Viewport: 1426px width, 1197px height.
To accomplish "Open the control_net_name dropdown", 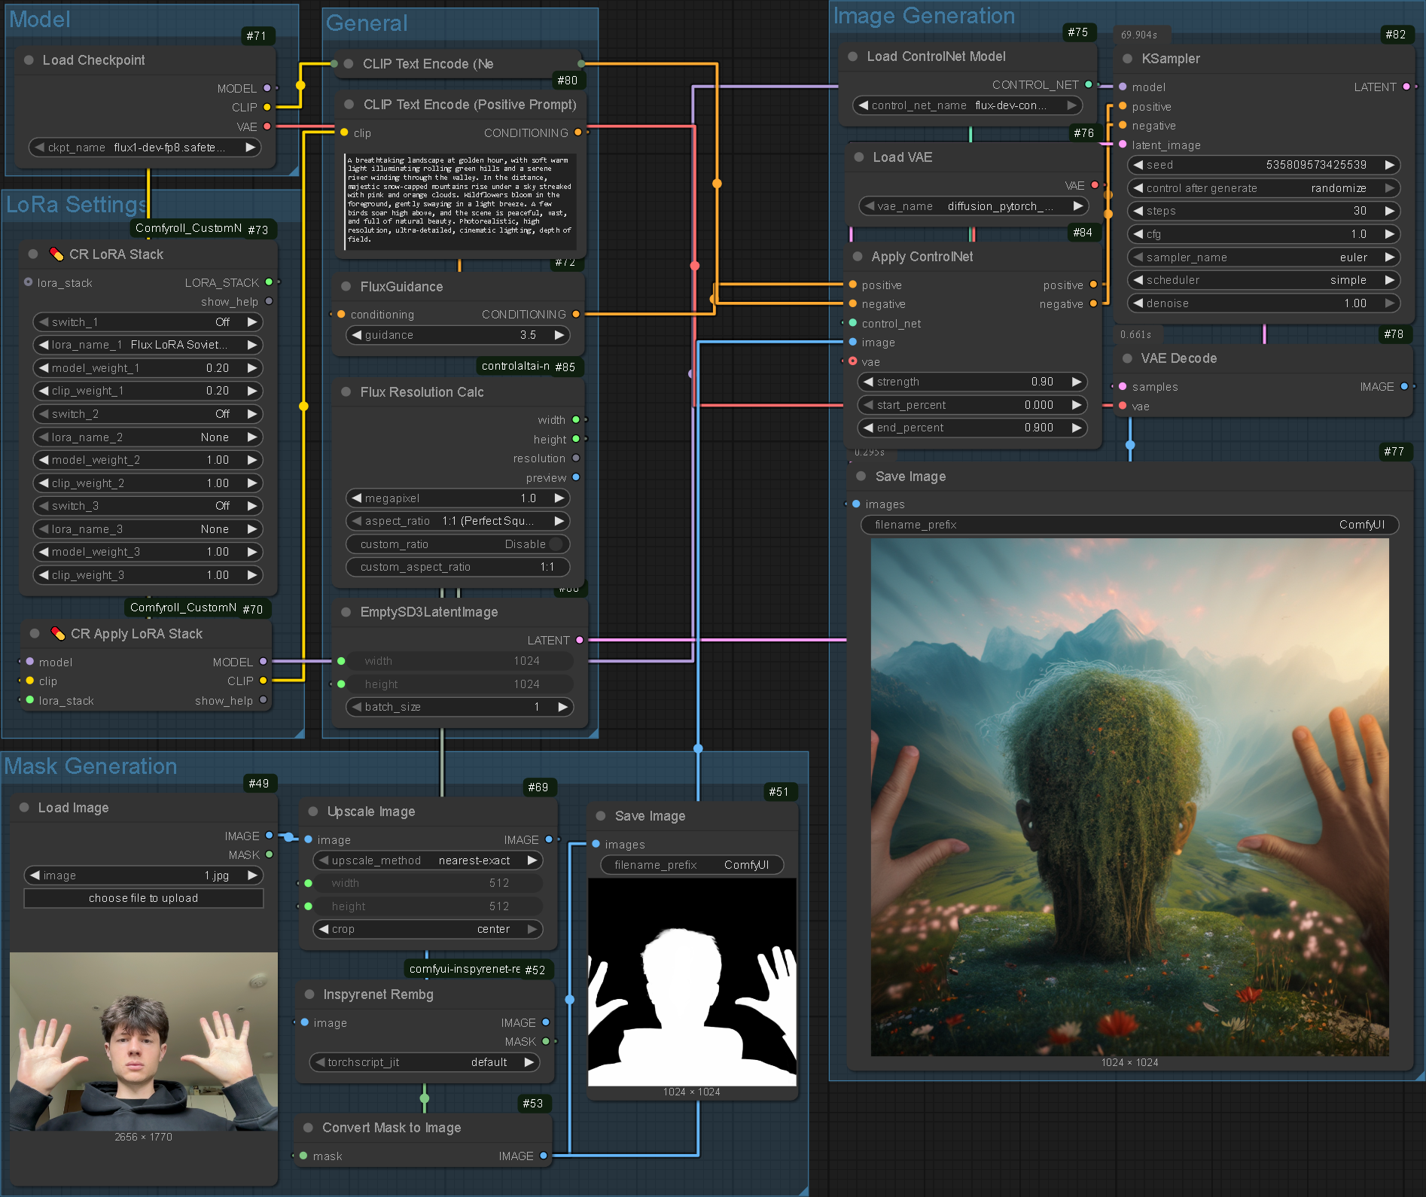I will click(x=967, y=105).
